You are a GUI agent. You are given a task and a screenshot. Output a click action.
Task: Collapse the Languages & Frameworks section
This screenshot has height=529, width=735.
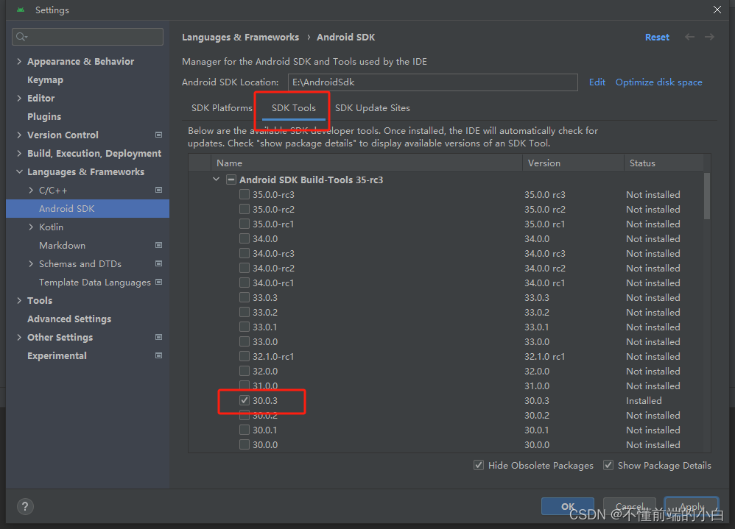(19, 172)
